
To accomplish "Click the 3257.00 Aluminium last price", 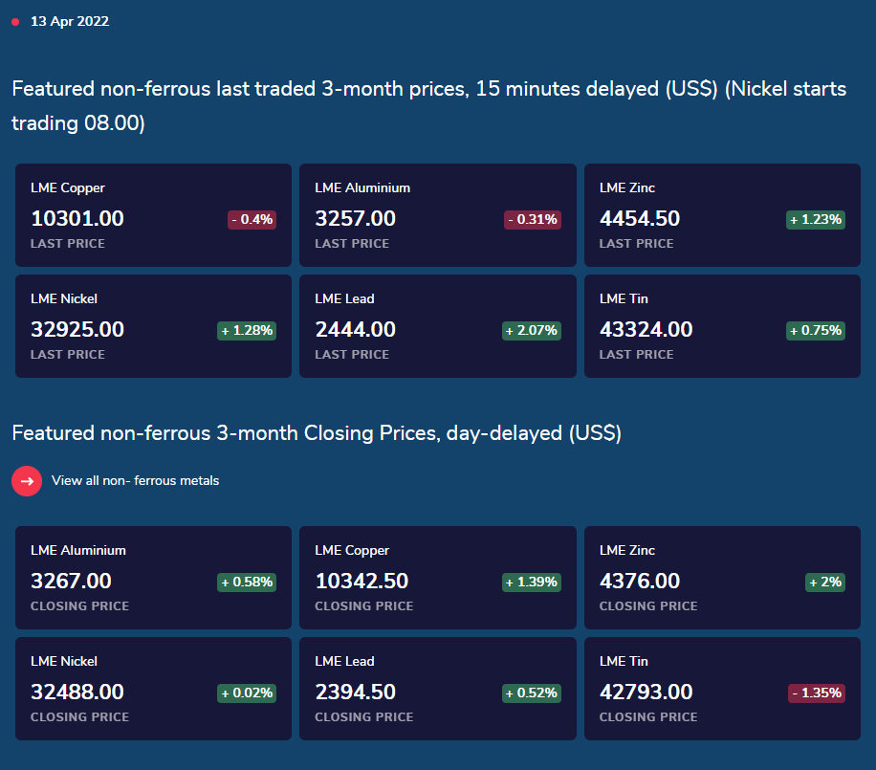I will (356, 218).
